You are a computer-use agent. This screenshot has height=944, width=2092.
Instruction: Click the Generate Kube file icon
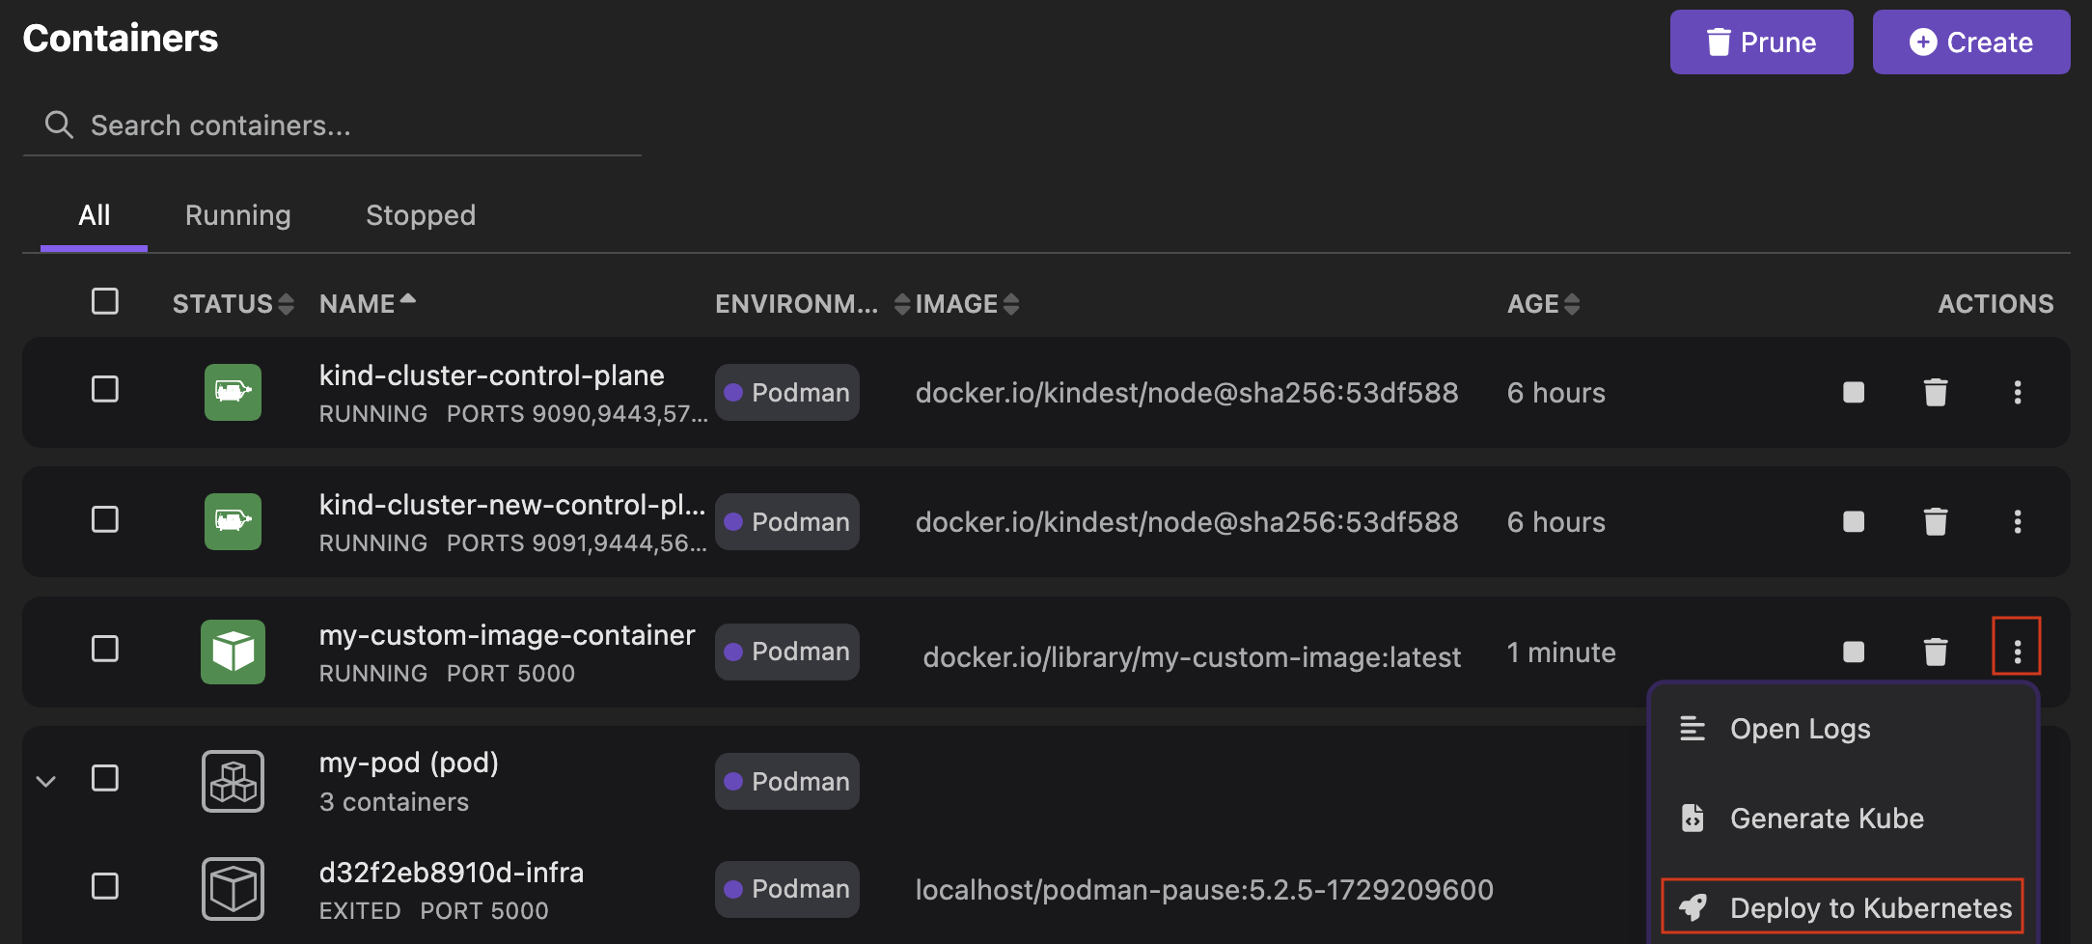tap(1692, 817)
